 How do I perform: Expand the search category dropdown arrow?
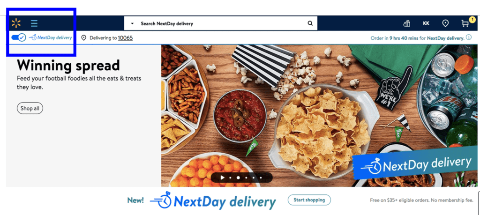[x=132, y=23]
